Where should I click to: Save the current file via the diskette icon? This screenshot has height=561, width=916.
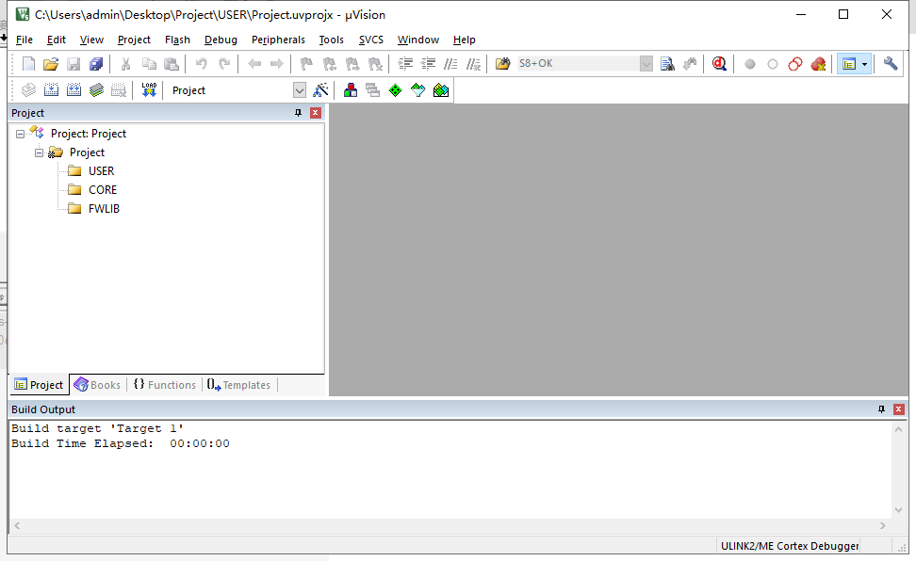click(x=74, y=64)
